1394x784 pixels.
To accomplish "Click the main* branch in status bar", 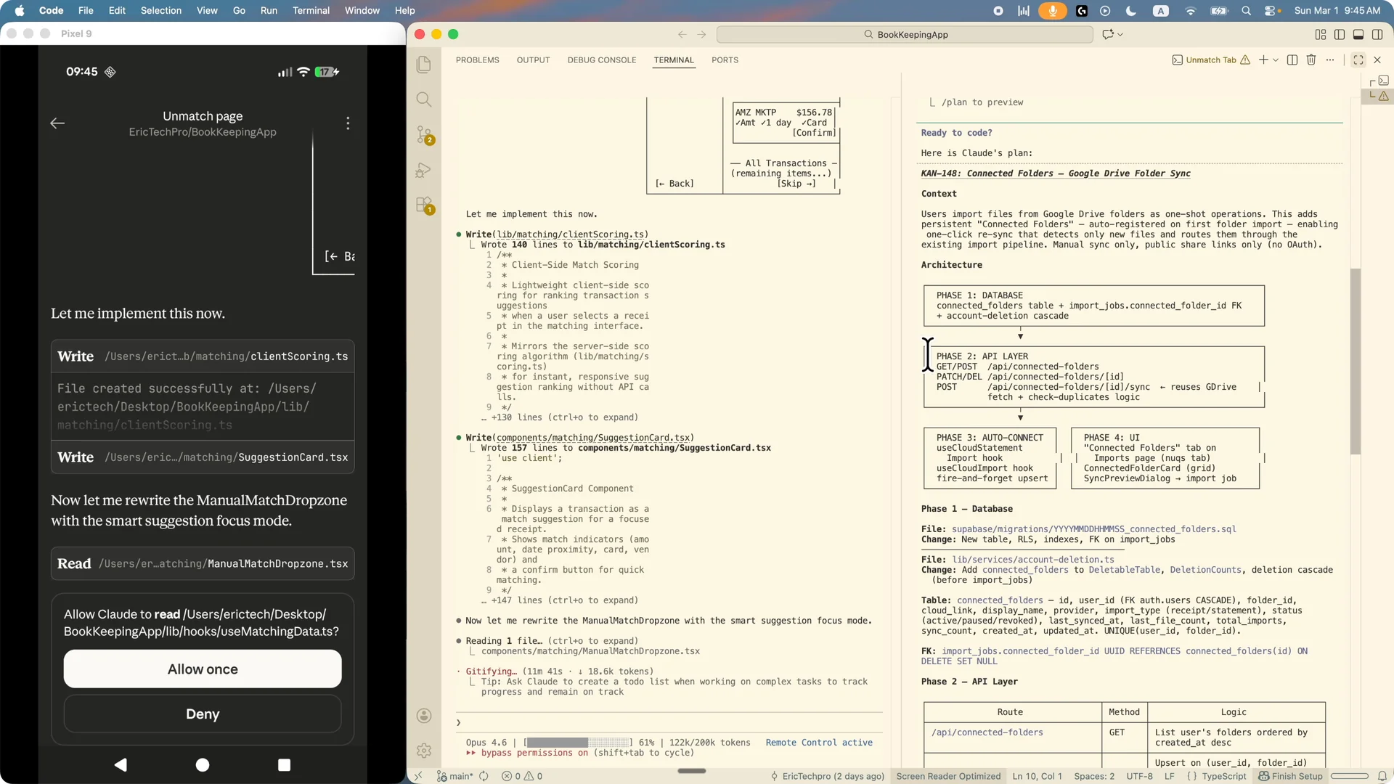I will tap(455, 776).
